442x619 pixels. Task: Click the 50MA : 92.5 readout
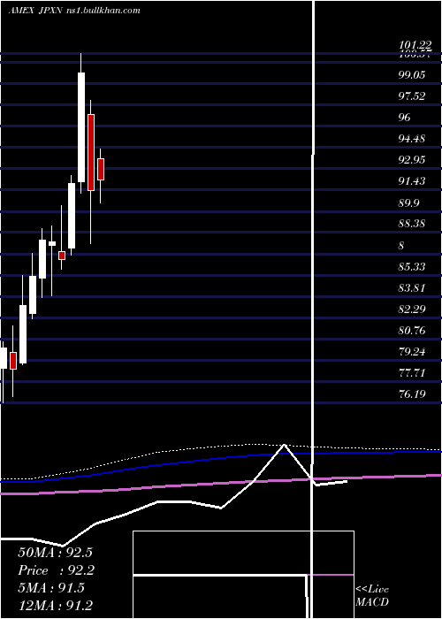point(55,553)
